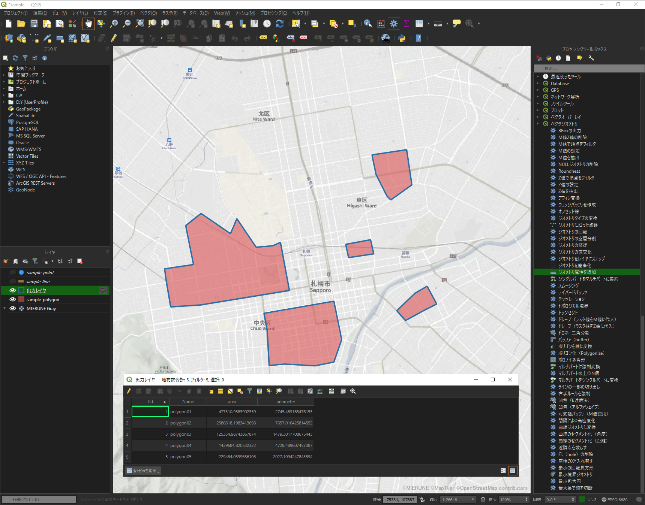Image resolution: width=645 pixels, height=505 pixels.
Task: Open the プロジェクト menu
Action: tap(16, 13)
